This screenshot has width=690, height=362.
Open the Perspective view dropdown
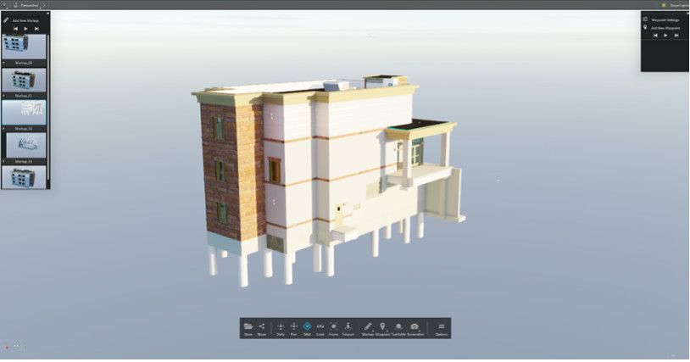(29, 4)
